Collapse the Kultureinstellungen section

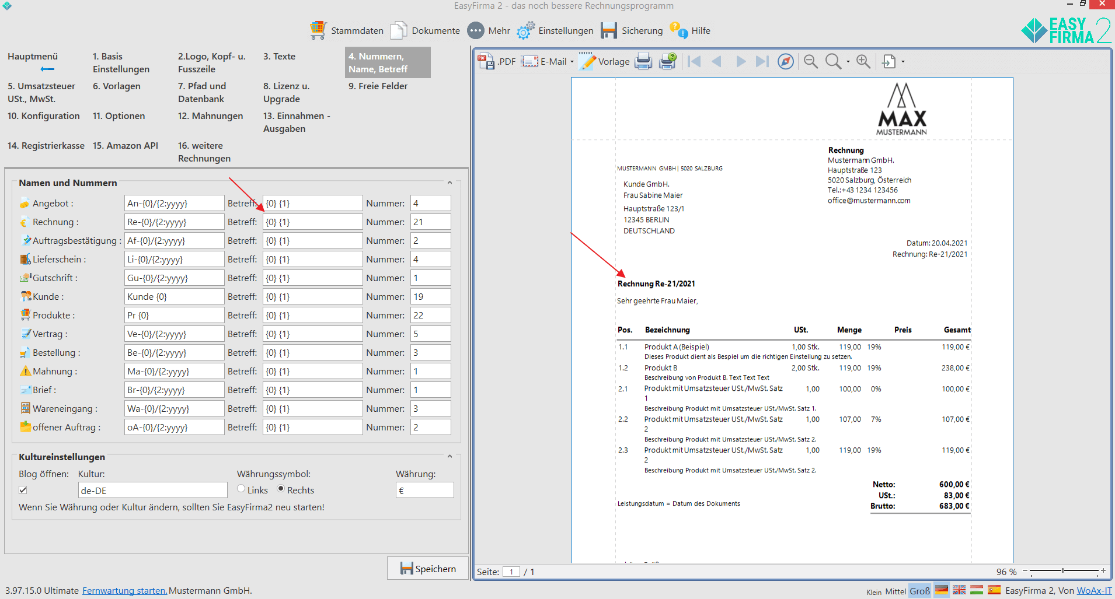point(450,456)
